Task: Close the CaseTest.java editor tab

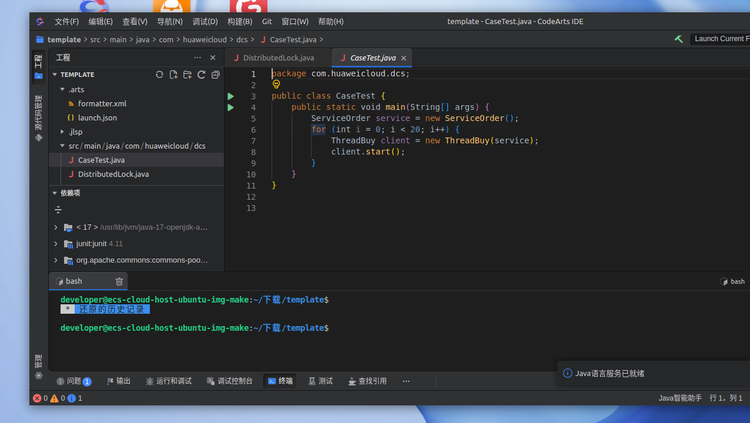Action: (403, 58)
